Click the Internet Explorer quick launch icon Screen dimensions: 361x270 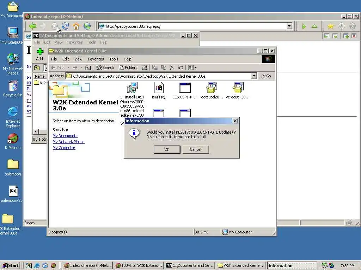pos(37,266)
